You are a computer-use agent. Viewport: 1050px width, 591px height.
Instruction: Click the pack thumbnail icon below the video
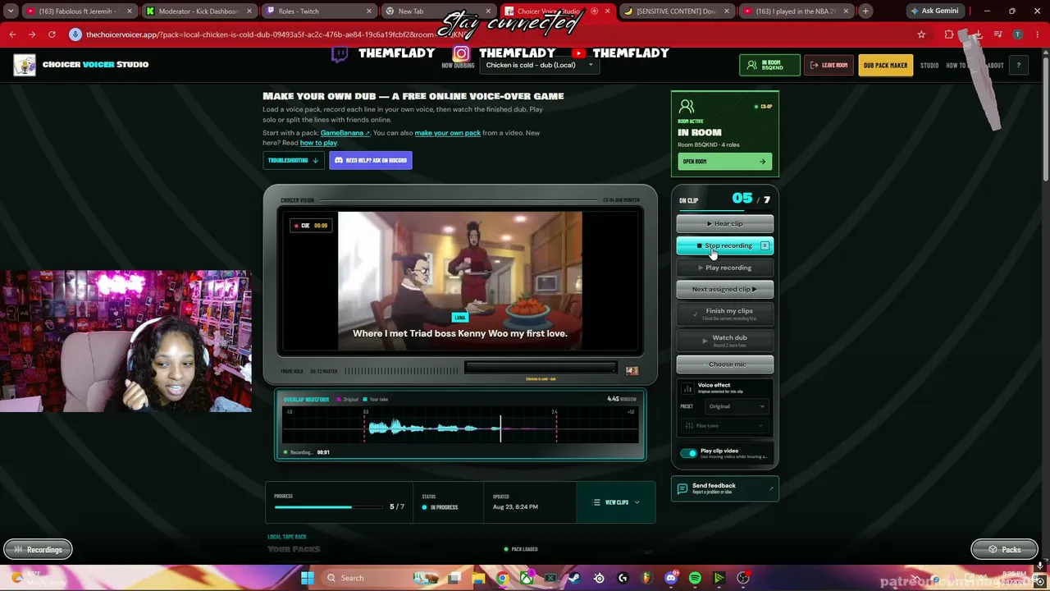632,371
